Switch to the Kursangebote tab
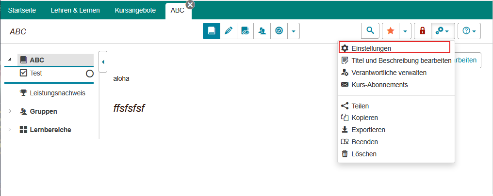 (x=135, y=10)
